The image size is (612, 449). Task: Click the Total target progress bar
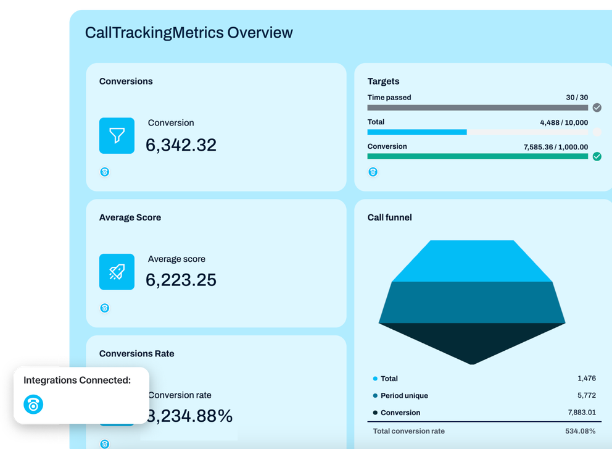tap(478, 132)
